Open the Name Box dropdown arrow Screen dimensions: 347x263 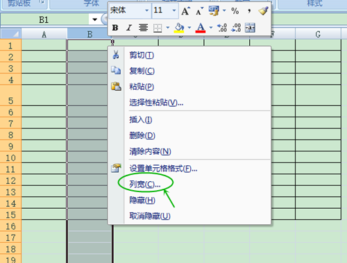coord(94,19)
